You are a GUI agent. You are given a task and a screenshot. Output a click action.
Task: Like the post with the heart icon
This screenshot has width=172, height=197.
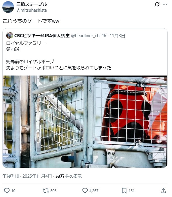85,191
